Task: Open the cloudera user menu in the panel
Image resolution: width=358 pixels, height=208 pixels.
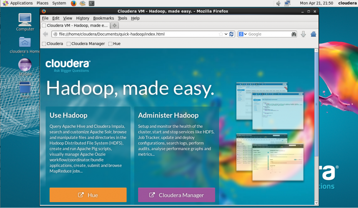Action: click(x=347, y=3)
